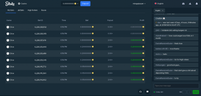Click the green Send button
The height and width of the screenshot is (96, 201).
pos(196,92)
